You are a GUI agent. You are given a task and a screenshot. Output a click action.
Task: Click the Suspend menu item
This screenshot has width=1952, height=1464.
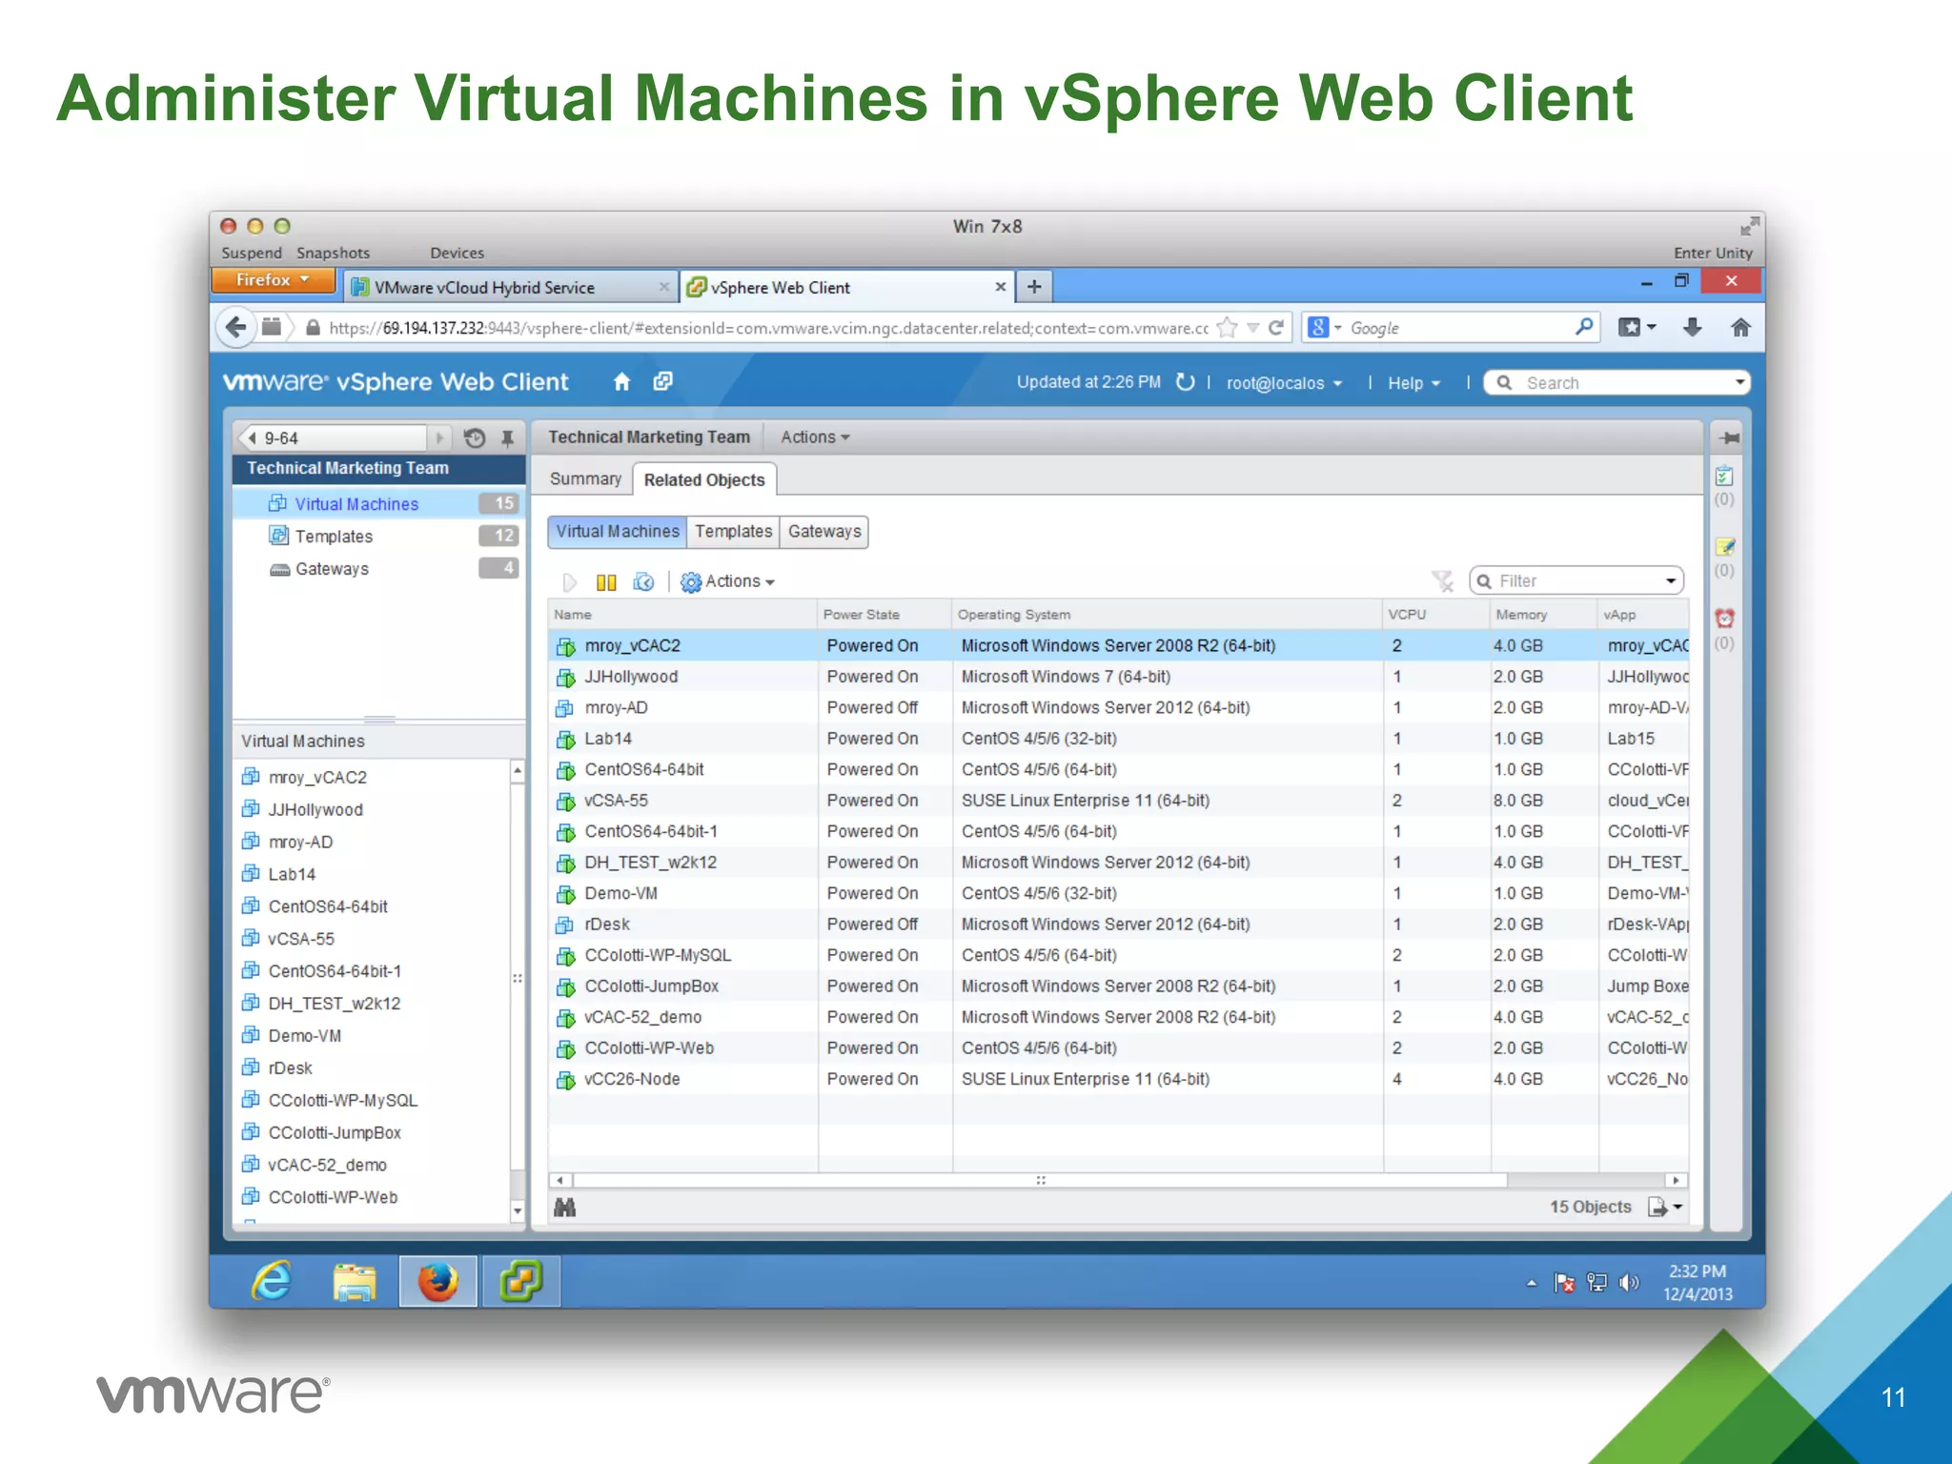[x=252, y=253]
